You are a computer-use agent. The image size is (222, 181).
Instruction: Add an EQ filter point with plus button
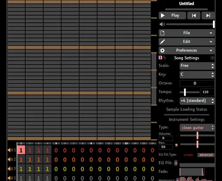click(x=176, y=163)
